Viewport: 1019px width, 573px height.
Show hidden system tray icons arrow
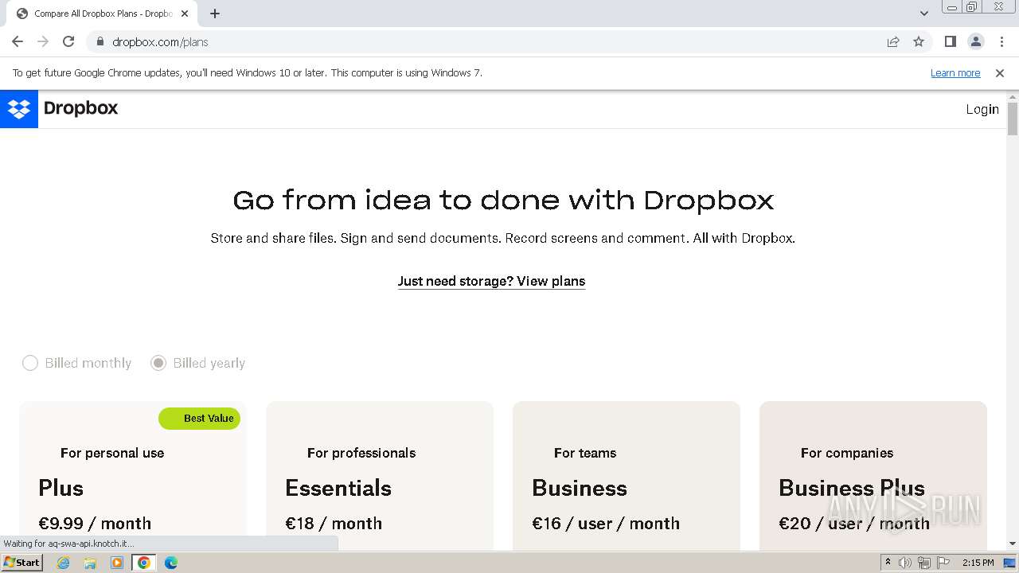(888, 563)
